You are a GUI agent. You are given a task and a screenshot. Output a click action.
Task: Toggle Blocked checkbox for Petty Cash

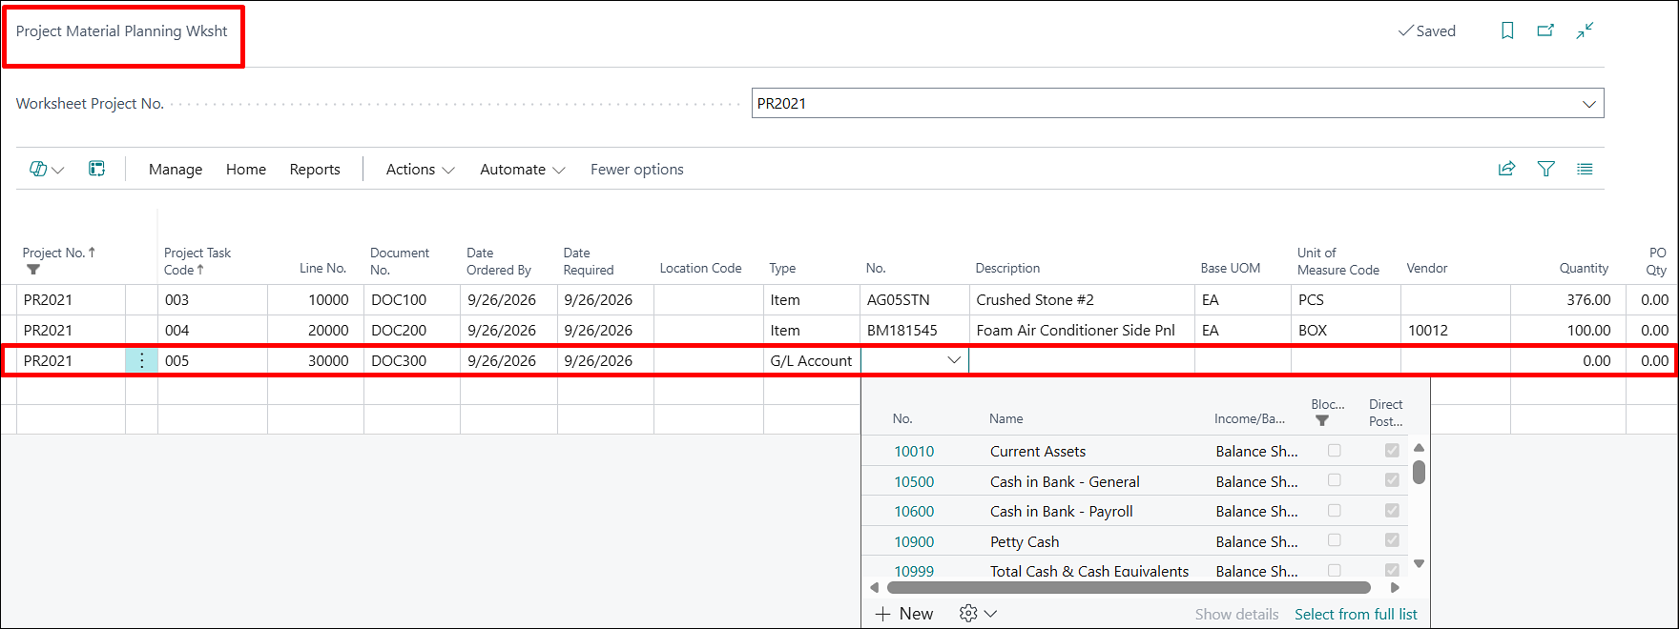[x=1335, y=540]
